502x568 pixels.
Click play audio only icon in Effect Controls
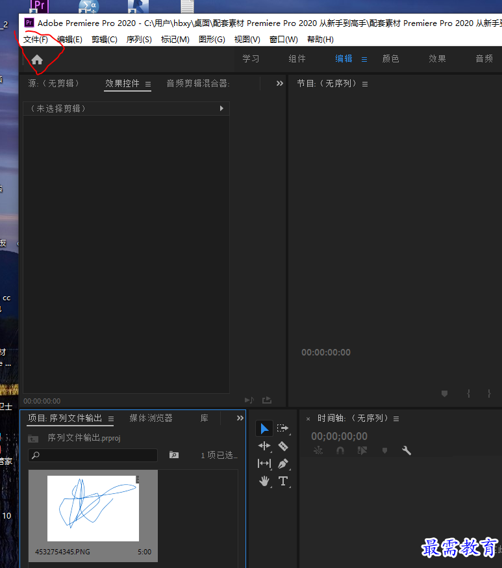[249, 400]
